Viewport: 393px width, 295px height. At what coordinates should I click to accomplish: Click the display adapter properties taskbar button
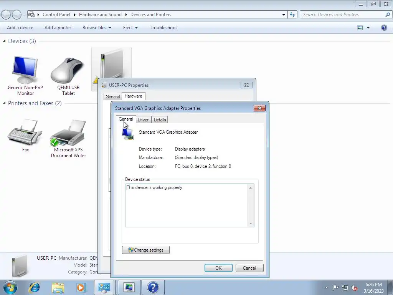tap(129, 287)
